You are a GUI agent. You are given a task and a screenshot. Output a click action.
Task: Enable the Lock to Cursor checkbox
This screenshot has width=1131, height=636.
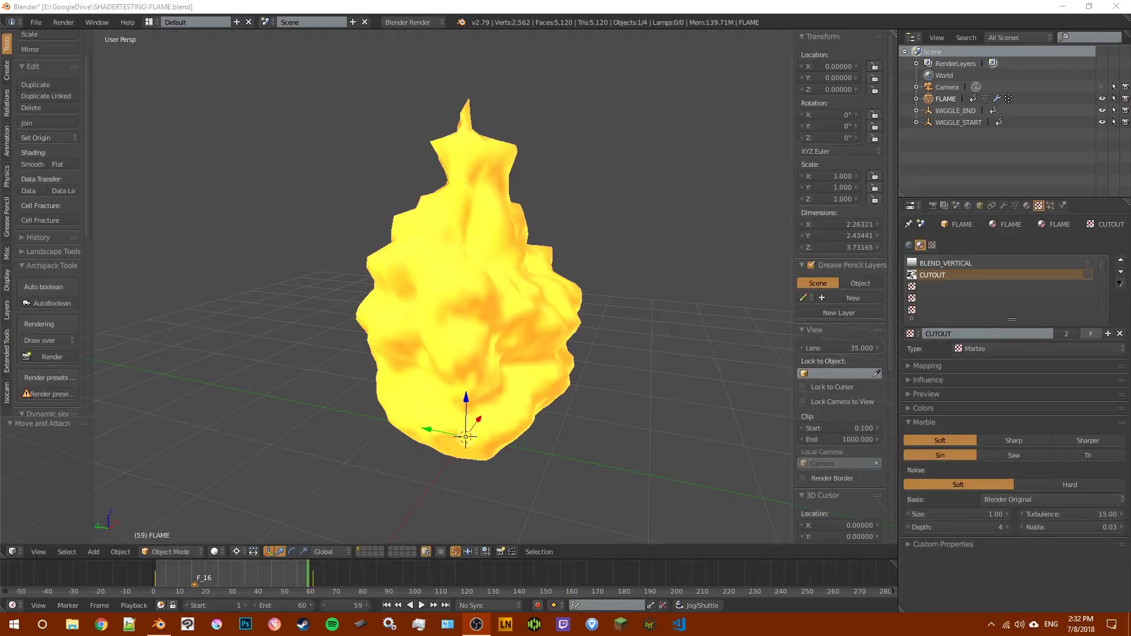pyautogui.click(x=803, y=387)
